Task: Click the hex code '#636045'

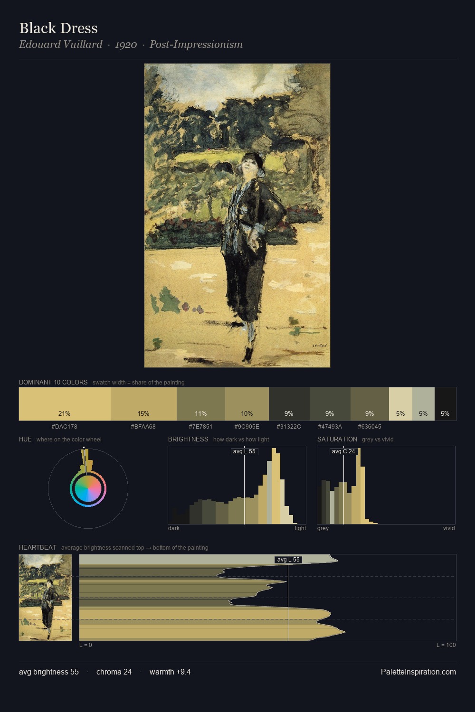Action: (370, 427)
